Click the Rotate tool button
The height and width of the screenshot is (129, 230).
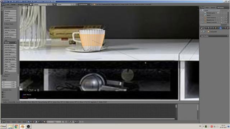10,13
